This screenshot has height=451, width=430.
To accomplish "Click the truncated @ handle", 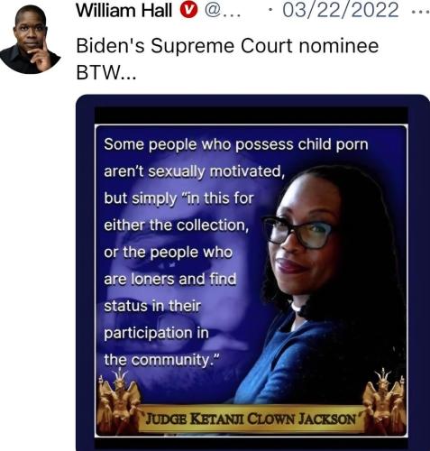I will [x=223, y=11].
